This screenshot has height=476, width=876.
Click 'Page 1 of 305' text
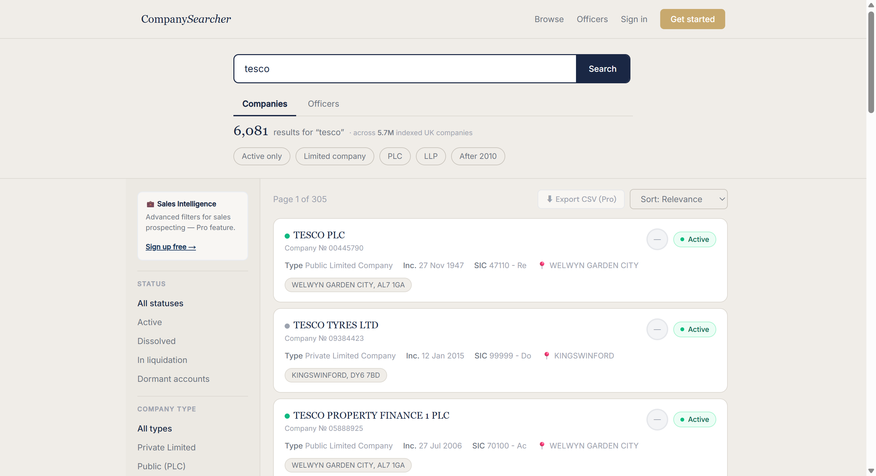[x=300, y=199]
